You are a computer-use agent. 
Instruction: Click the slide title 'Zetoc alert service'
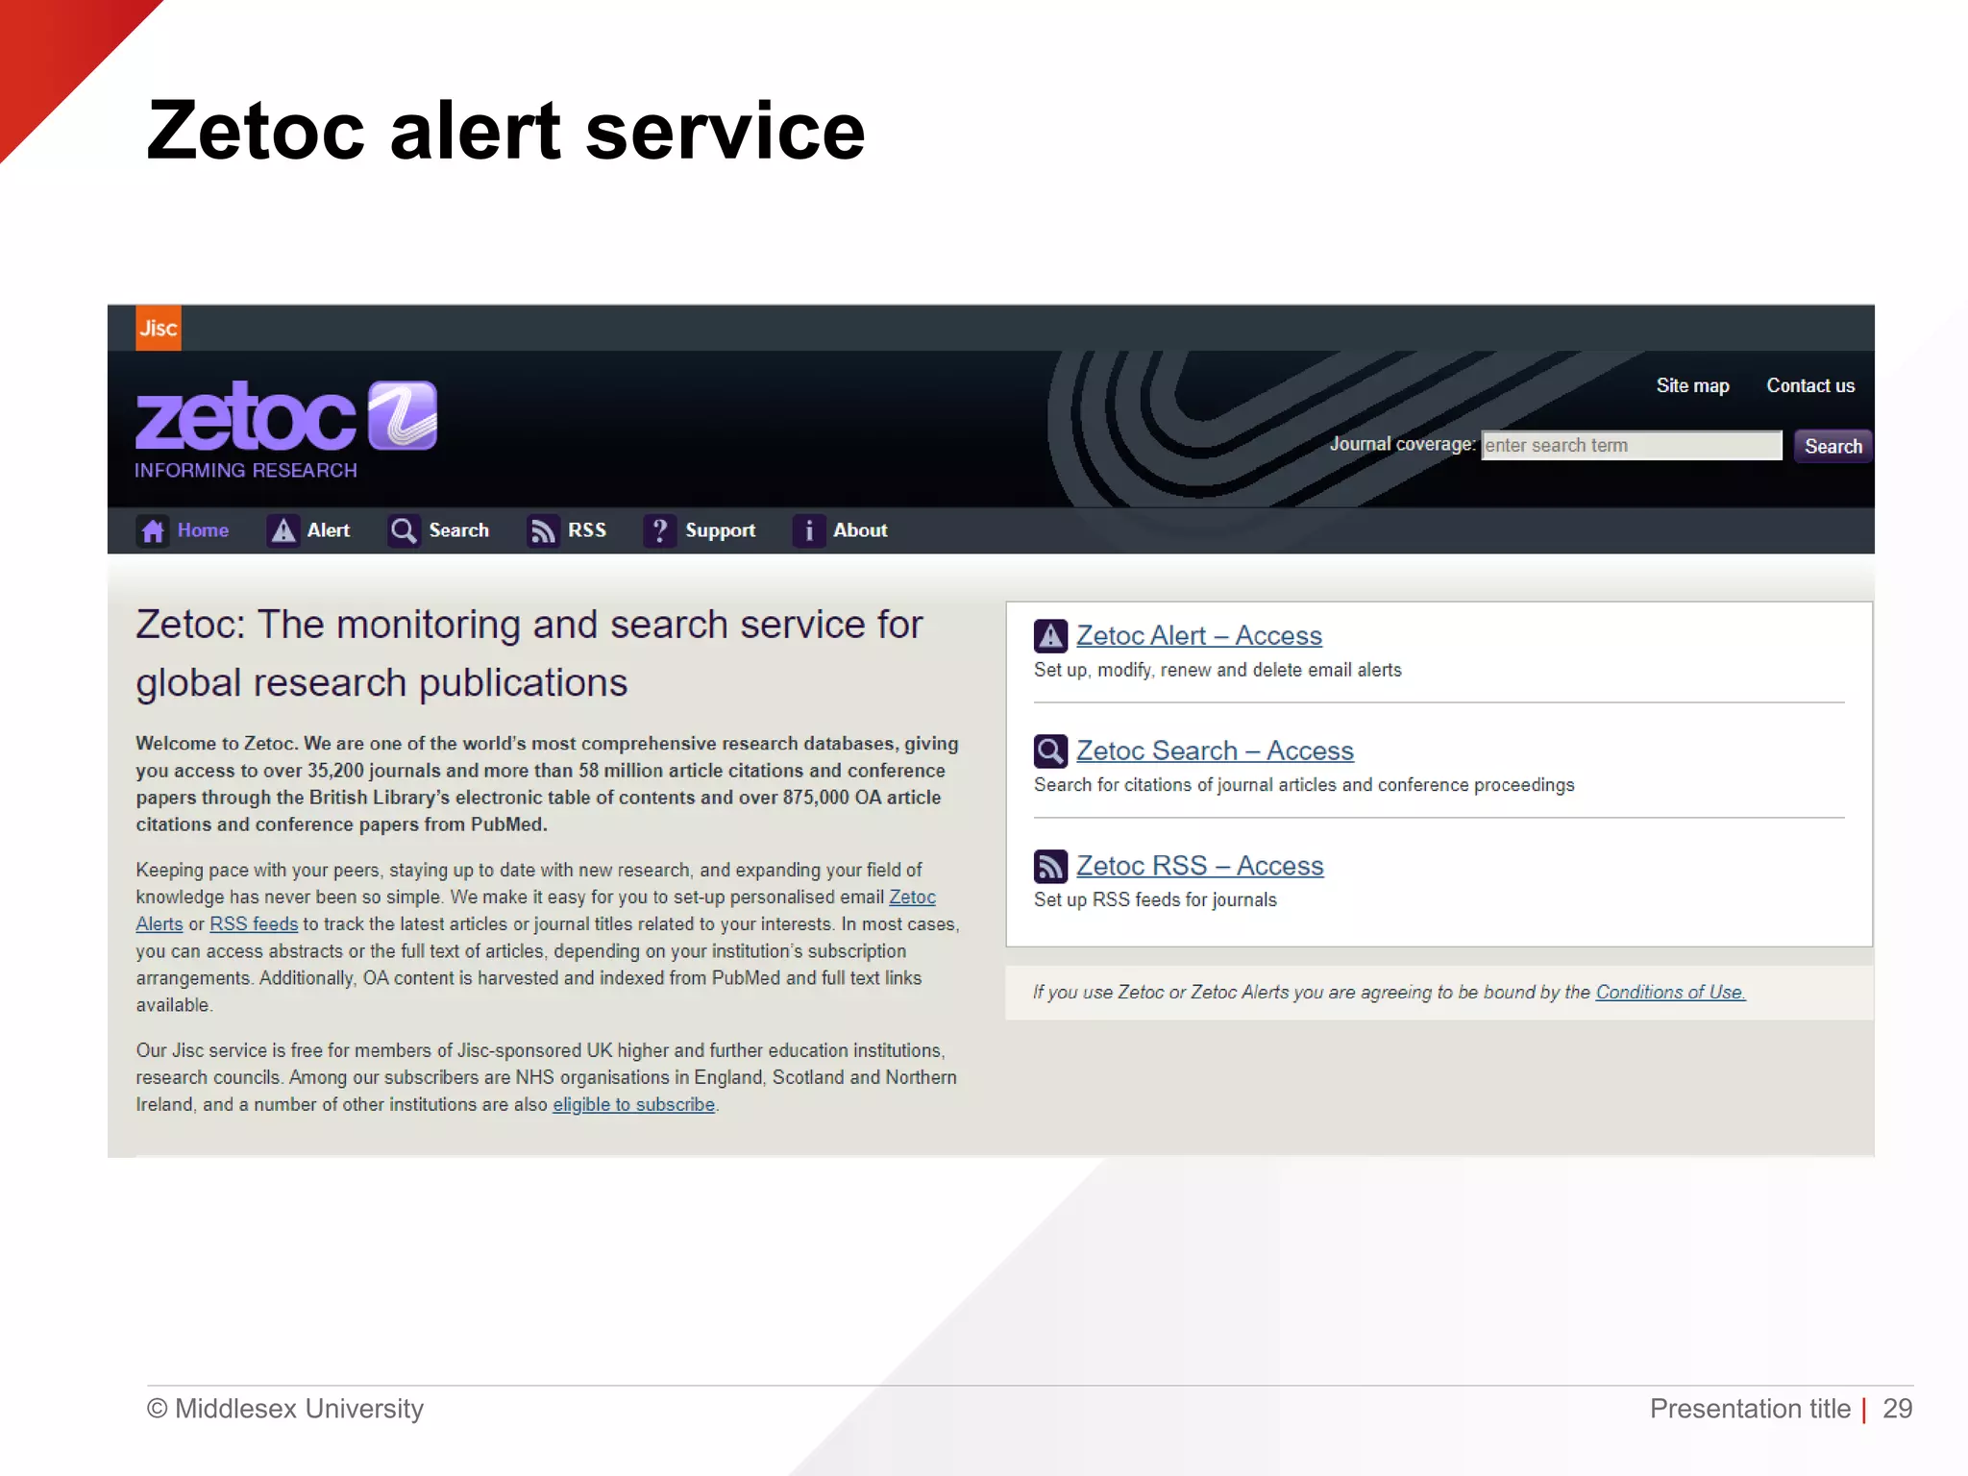pos(506,131)
